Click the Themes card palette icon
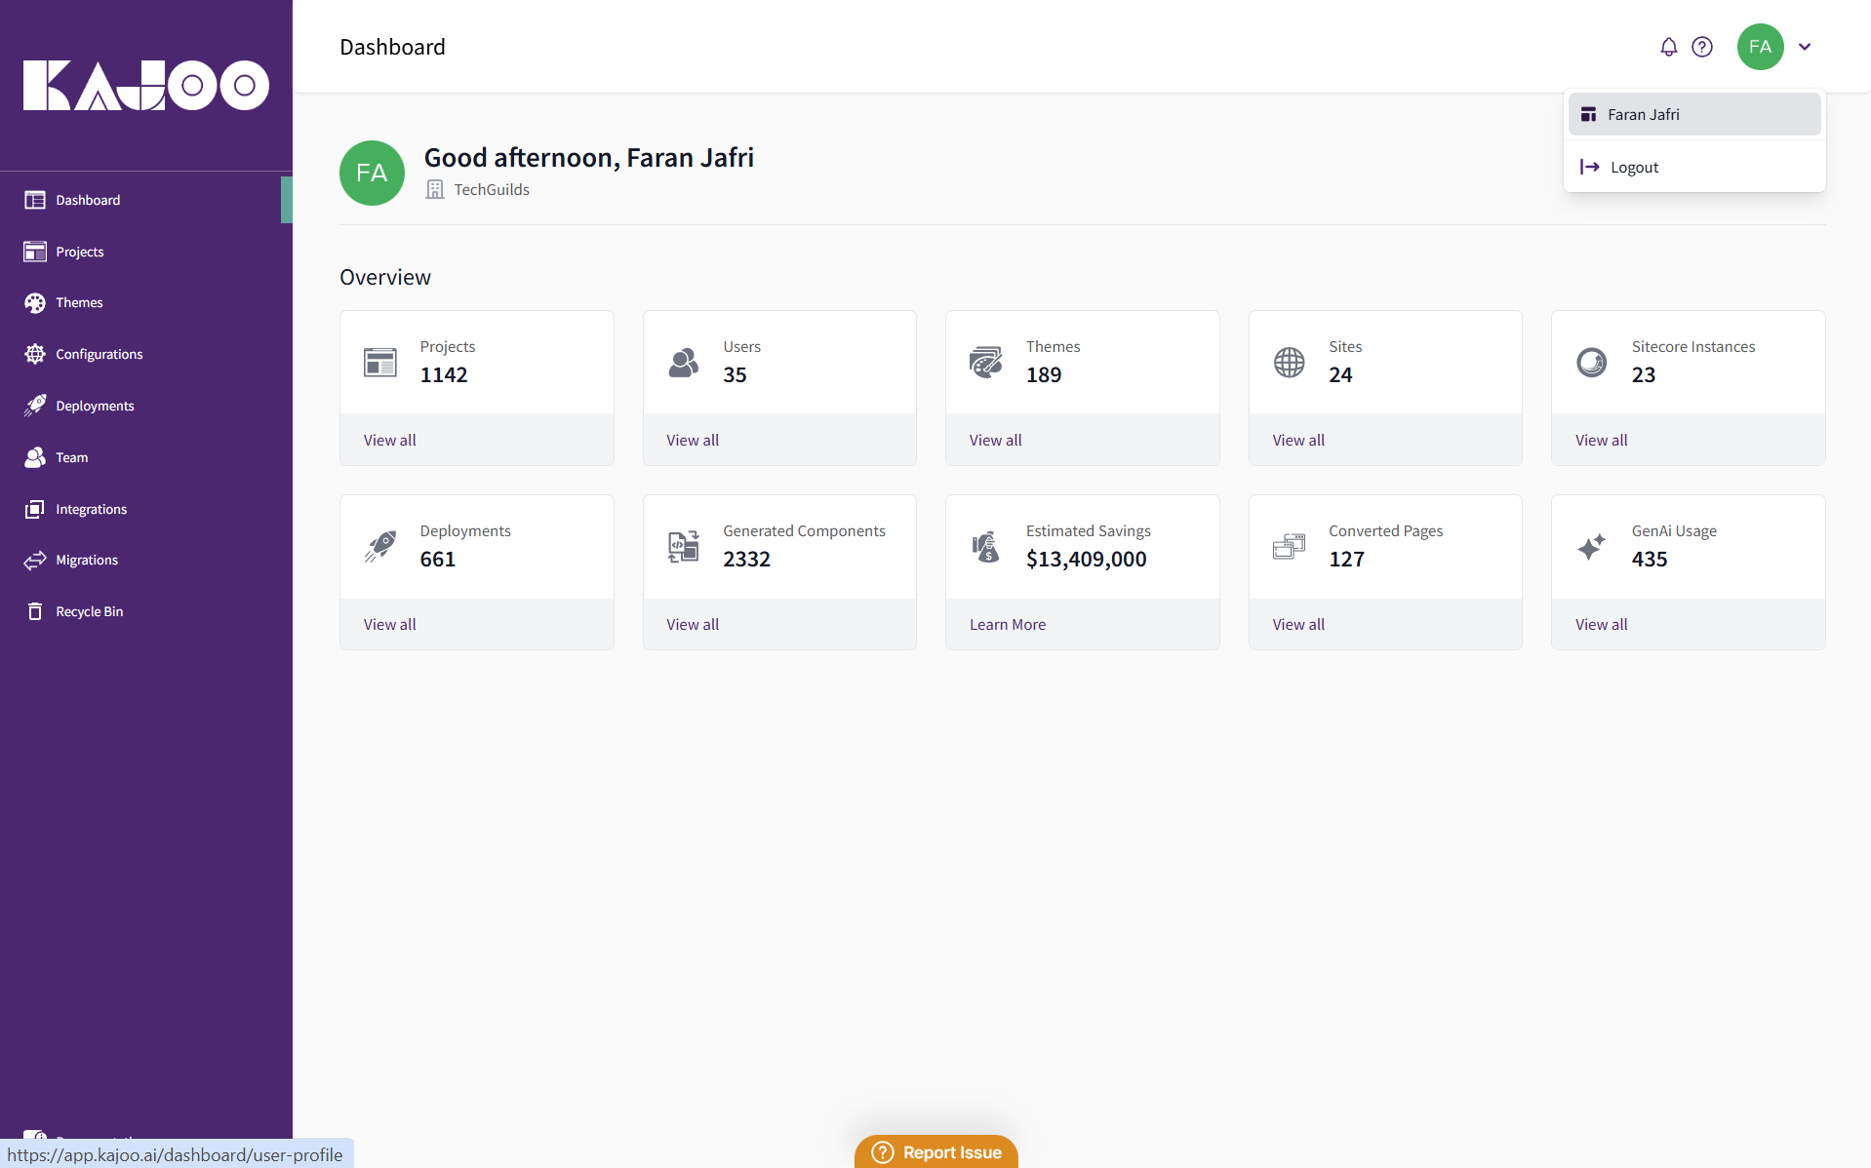Viewport: 1871px width, 1168px height. (985, 362)
